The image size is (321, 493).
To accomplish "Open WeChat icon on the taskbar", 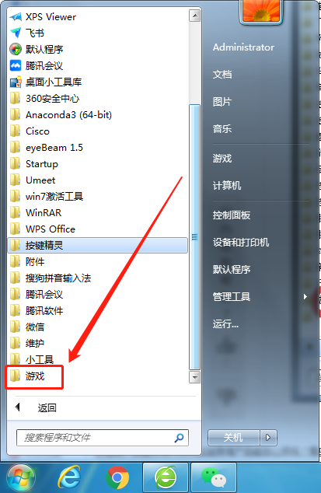I will click(214, 477).
